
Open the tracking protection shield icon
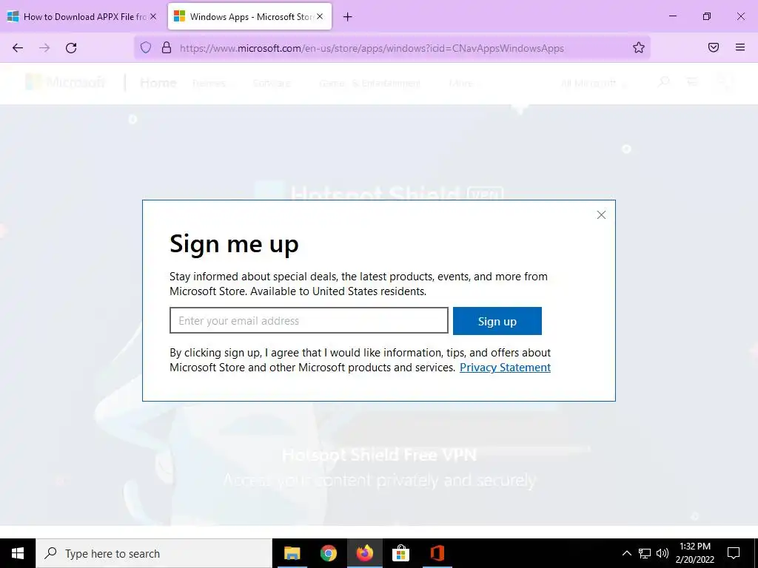146,47
